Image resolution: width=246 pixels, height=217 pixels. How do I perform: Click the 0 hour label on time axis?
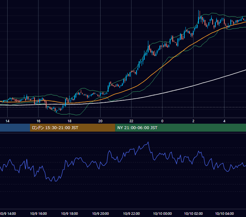pos(162,121)
